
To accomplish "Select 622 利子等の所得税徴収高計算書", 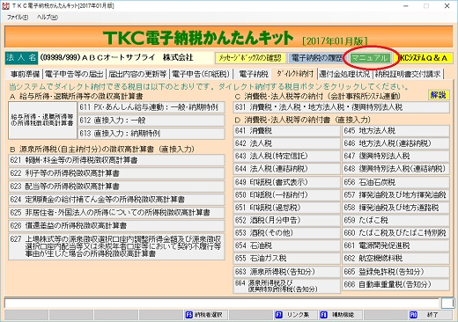I will point(116,173).
